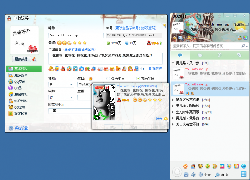The width and height of the screenshot is (250, 180).
Task: Collapse the 男儿路，只一步 group
Action: pos(173,63)
